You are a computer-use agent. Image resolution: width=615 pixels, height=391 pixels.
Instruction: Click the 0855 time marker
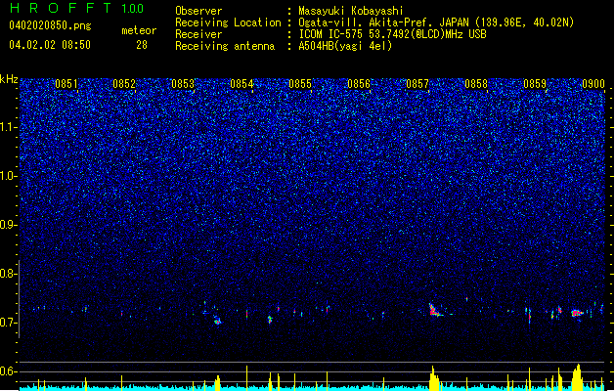pos(300,84)
